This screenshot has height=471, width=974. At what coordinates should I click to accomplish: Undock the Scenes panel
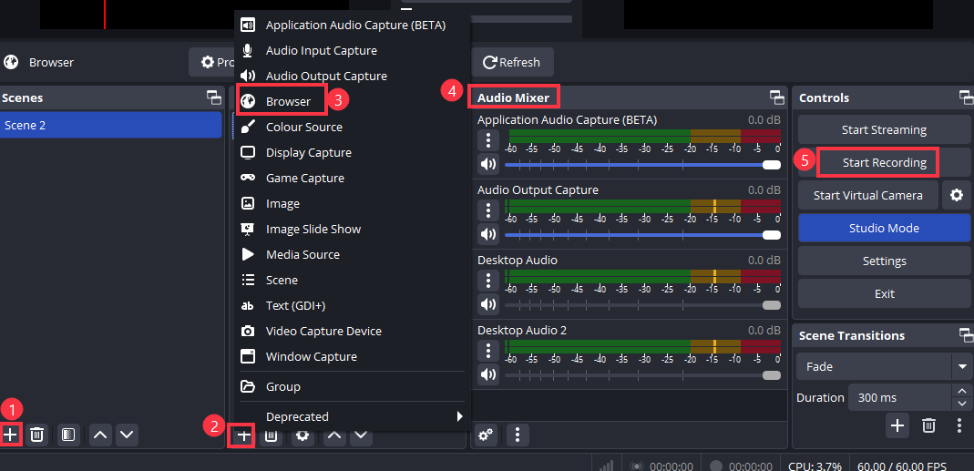[x=214, y=97]
